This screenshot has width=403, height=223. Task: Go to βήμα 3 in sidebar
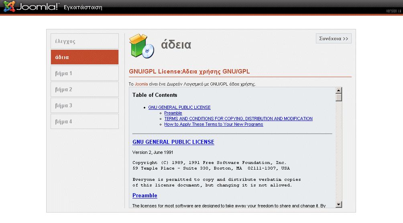[85, 105]
